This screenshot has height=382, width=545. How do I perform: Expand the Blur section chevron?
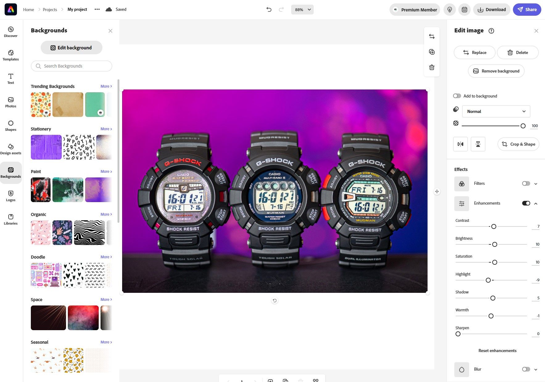point(536,370)
